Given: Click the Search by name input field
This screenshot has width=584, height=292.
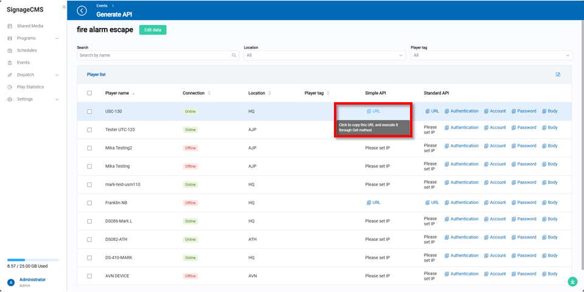Looking at the screenshot, I should [x=155, y=55].
